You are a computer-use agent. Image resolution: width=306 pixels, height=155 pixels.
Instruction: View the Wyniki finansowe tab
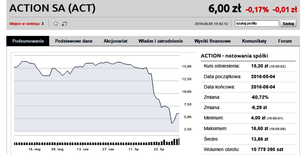[x=213, y=41]
